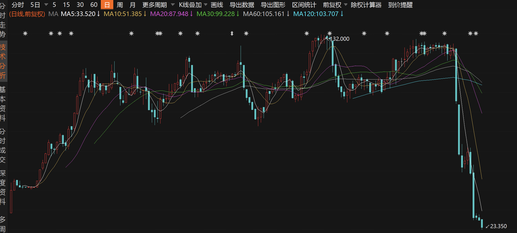Screen dimensions: 517x233
Task: Click the MA10 yellow indicator label
Action: click(x=122, y=14)
